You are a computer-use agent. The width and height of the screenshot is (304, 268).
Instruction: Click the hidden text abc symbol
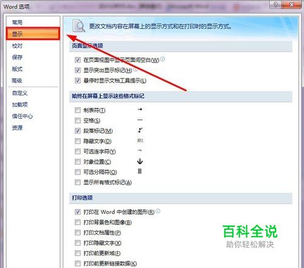[140, 140]
